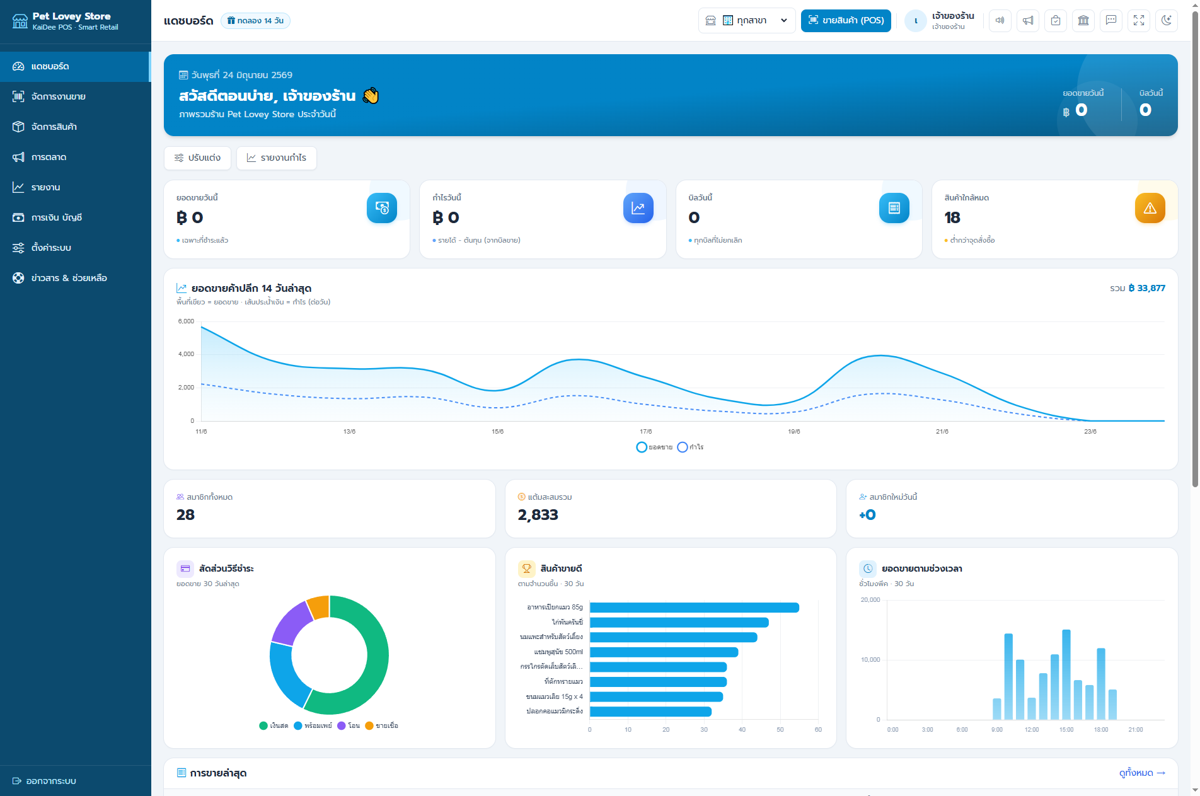
Task: Toggle dark mode with moon icon
Action: (x=1167, y=21)
